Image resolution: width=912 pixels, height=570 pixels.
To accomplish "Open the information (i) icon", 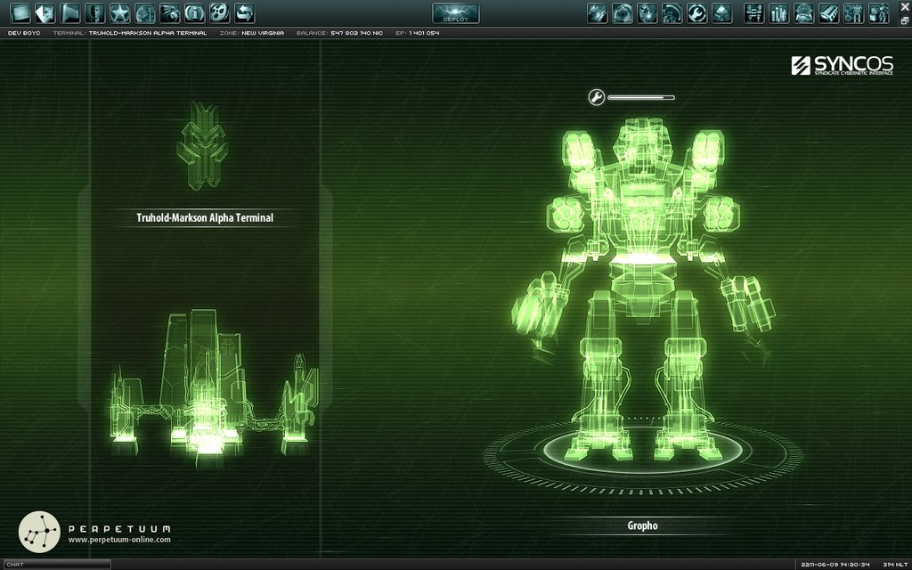I will coord(194,13).
